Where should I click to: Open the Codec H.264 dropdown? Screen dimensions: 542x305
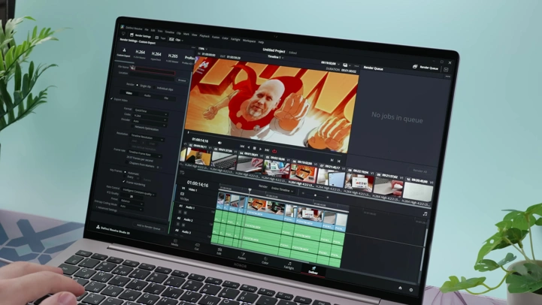[150, 116]
